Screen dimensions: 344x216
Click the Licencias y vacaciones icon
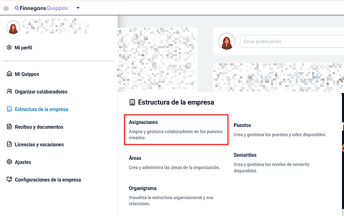point(9,144)
